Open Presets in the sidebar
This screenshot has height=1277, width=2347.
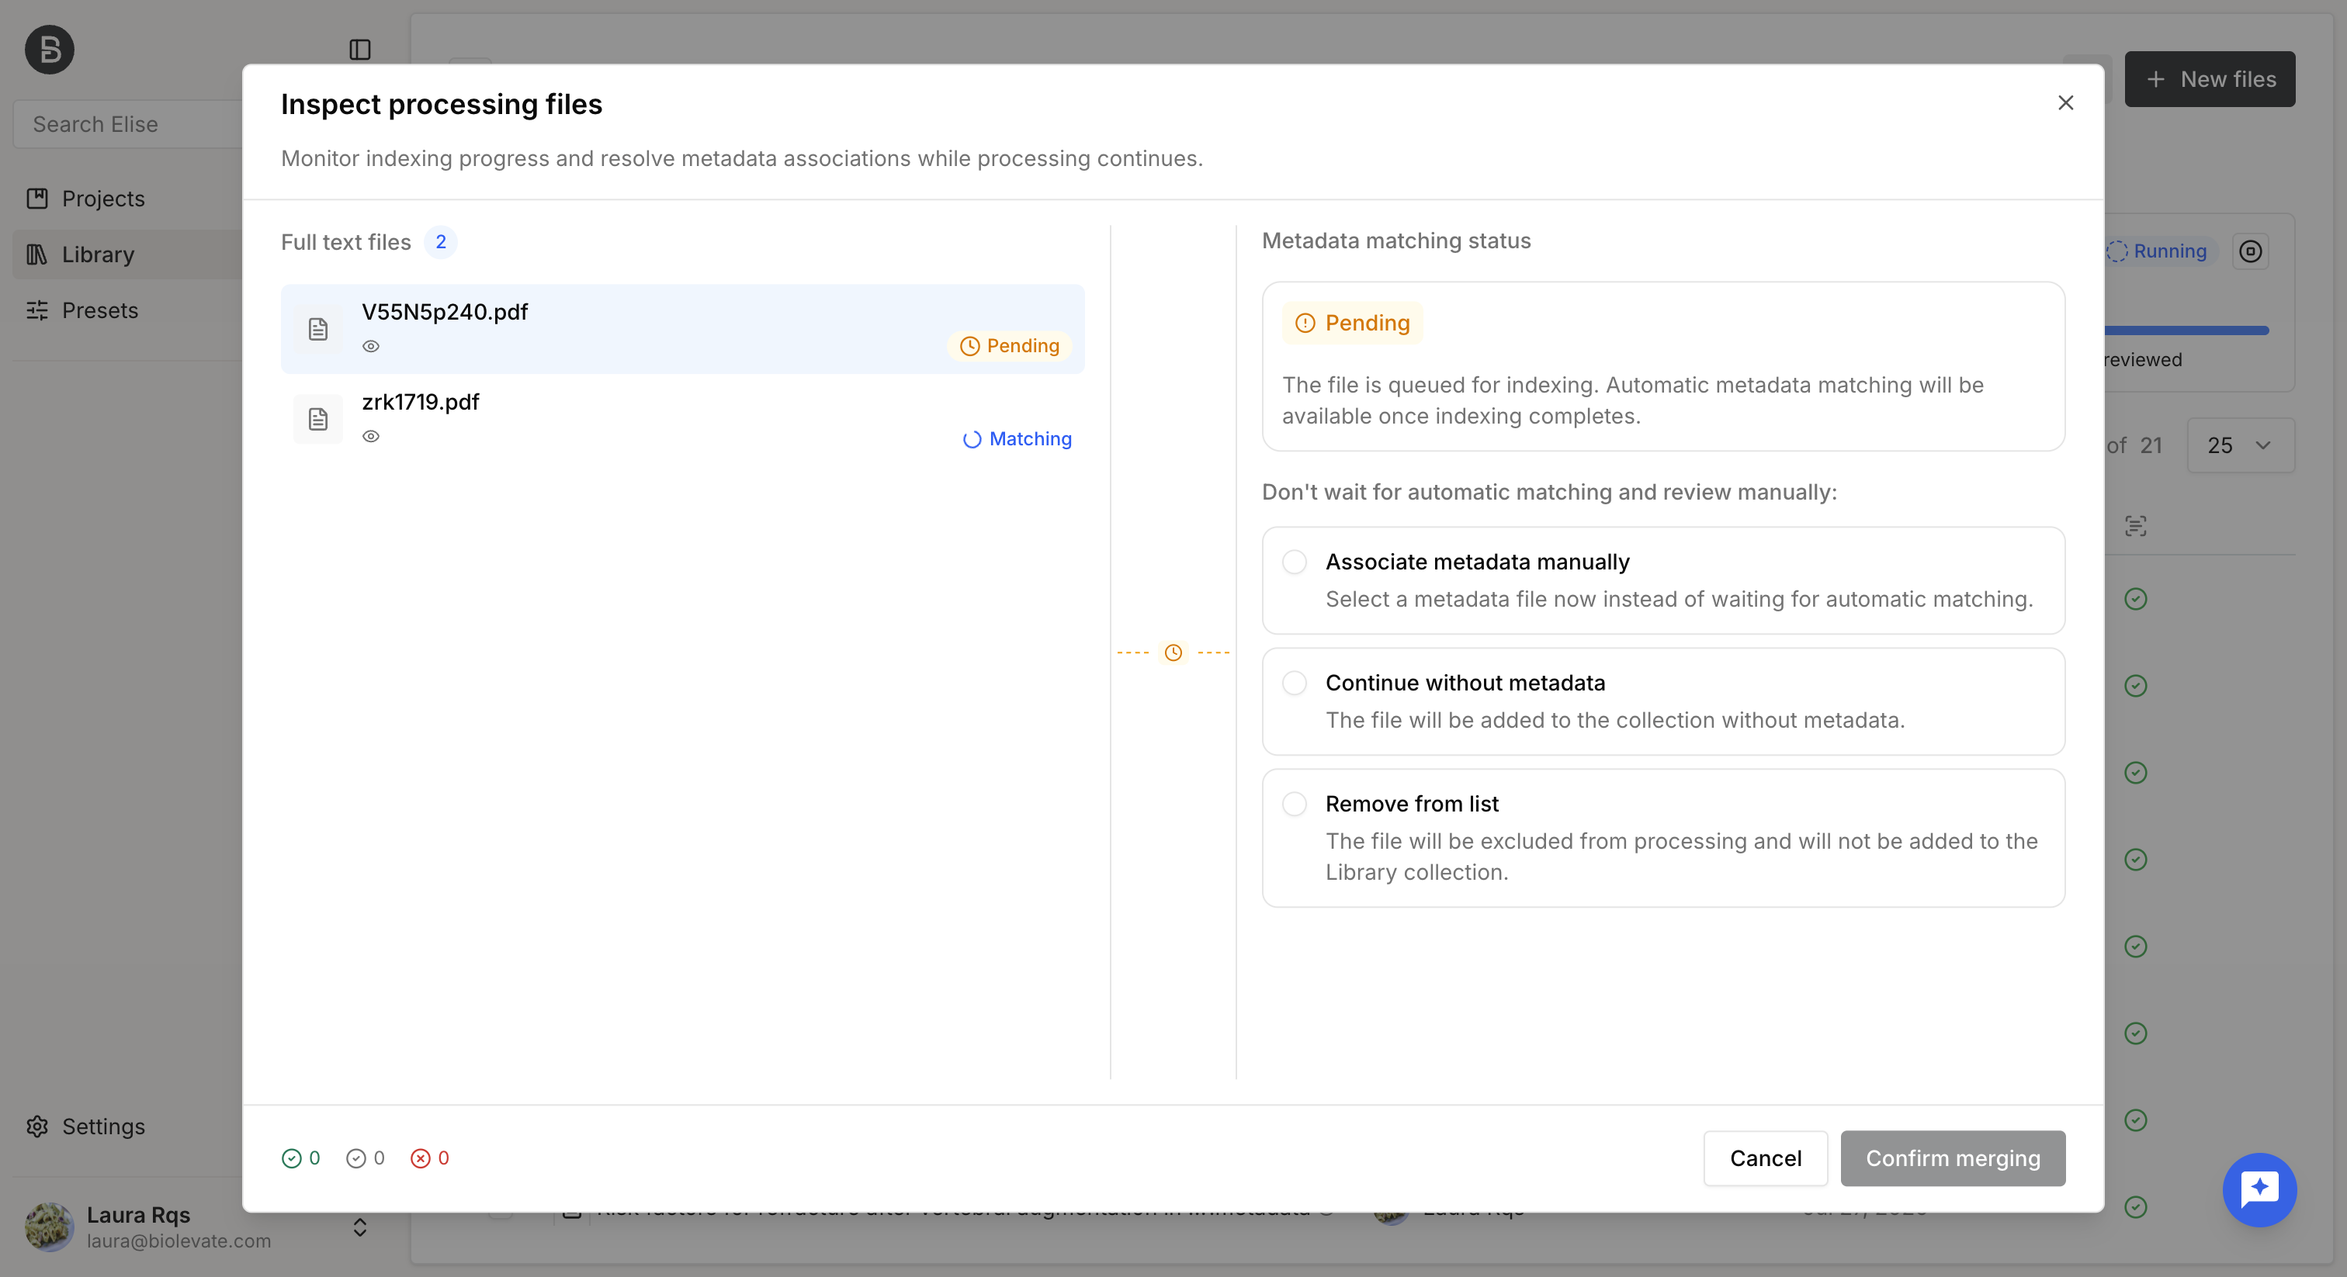click(x=99, y=310)
